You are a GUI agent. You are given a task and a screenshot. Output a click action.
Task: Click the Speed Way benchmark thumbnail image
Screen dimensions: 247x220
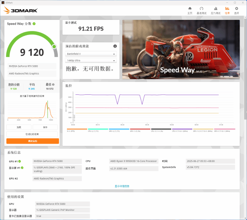pos(181,49)
